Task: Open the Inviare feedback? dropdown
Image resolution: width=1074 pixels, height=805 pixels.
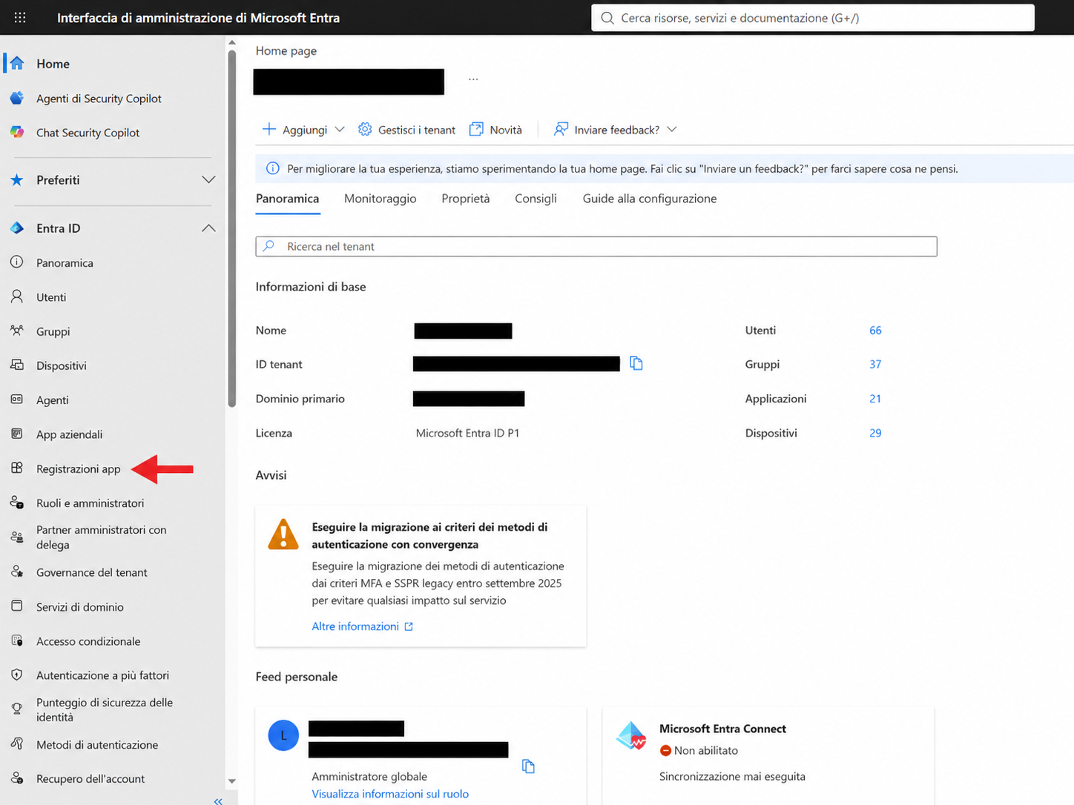Action: pyautogui.click(x=616, y=130)
